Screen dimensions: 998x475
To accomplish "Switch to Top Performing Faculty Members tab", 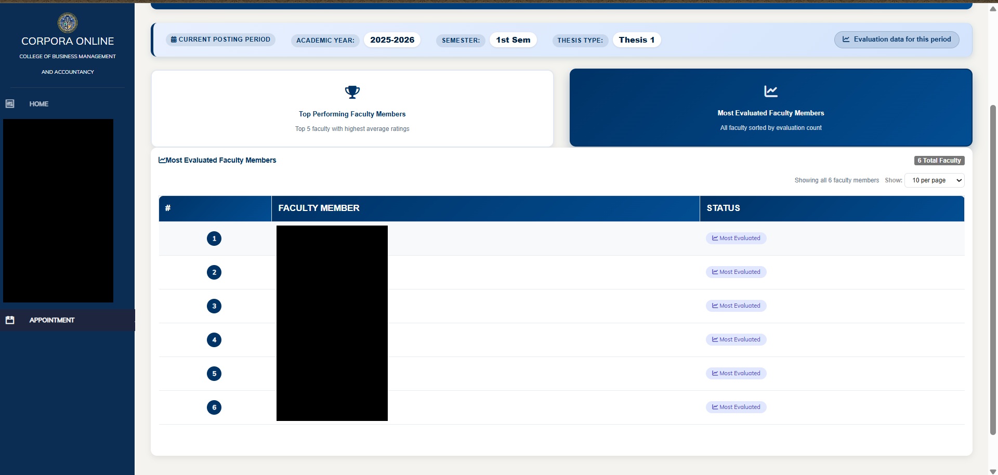I will coord(352,109).
